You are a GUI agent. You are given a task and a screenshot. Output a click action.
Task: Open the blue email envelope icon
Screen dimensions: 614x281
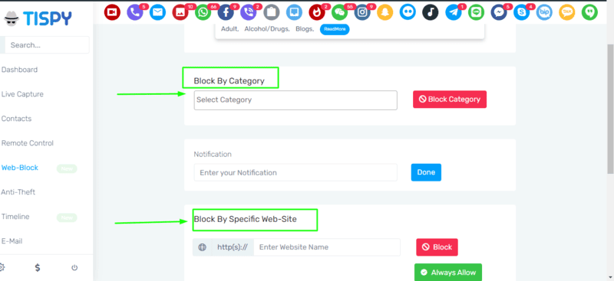[157, 13]
